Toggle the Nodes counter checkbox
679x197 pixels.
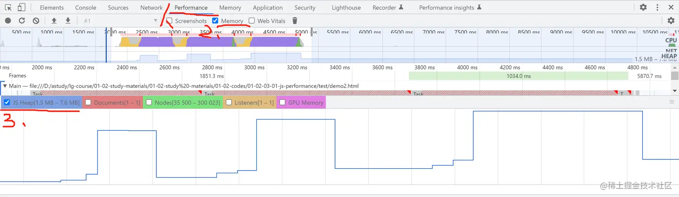(x=149, y=103)
